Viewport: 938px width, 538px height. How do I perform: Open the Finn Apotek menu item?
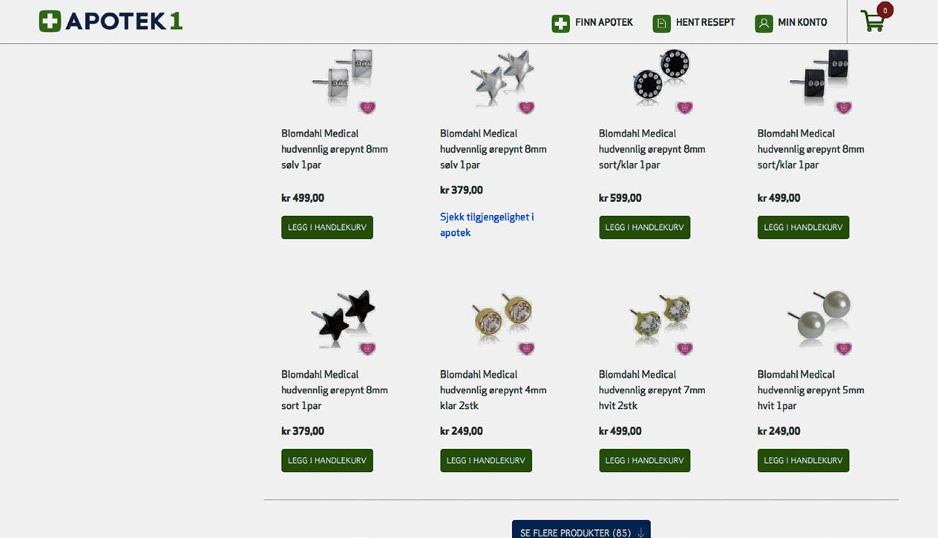[x=603, y=22]
